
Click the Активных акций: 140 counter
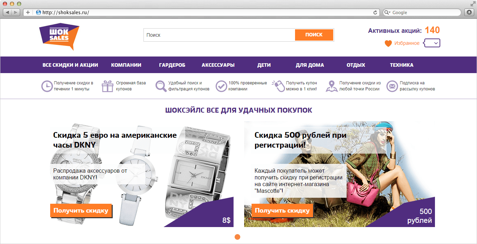pos(404,30)
